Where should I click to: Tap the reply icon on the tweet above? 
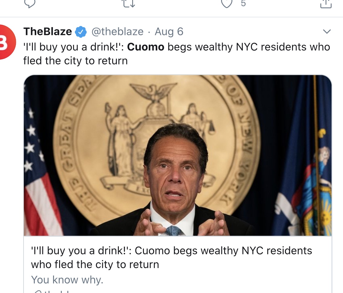coord(30,3)
